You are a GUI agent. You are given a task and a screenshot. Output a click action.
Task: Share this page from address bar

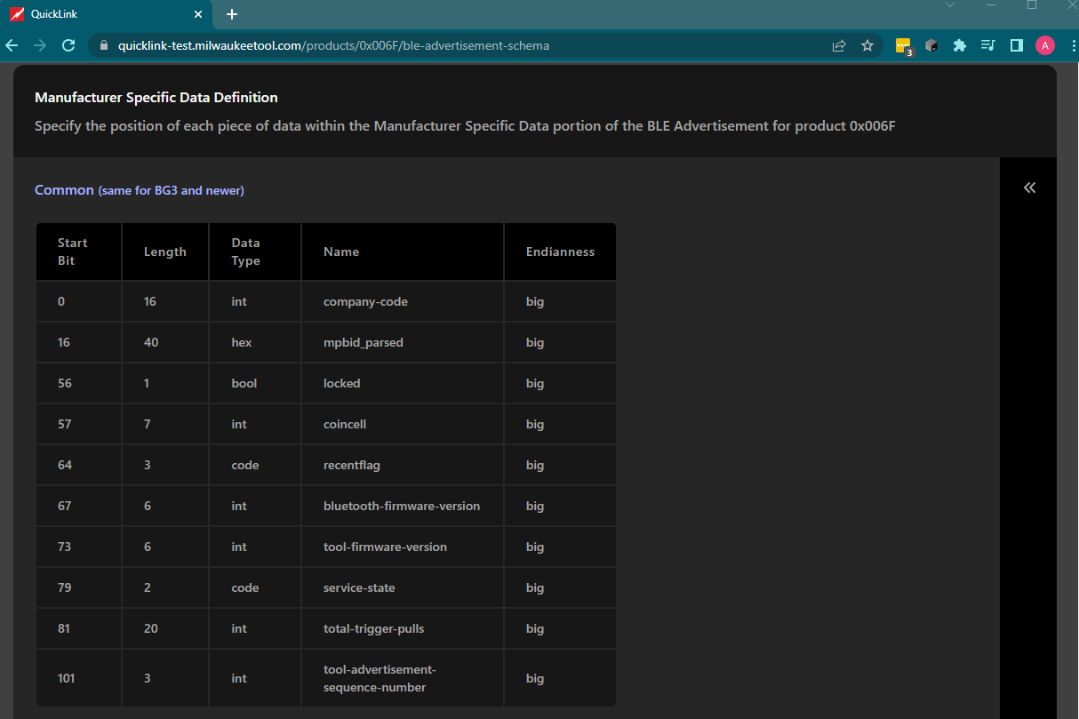[x=839, y=45]
